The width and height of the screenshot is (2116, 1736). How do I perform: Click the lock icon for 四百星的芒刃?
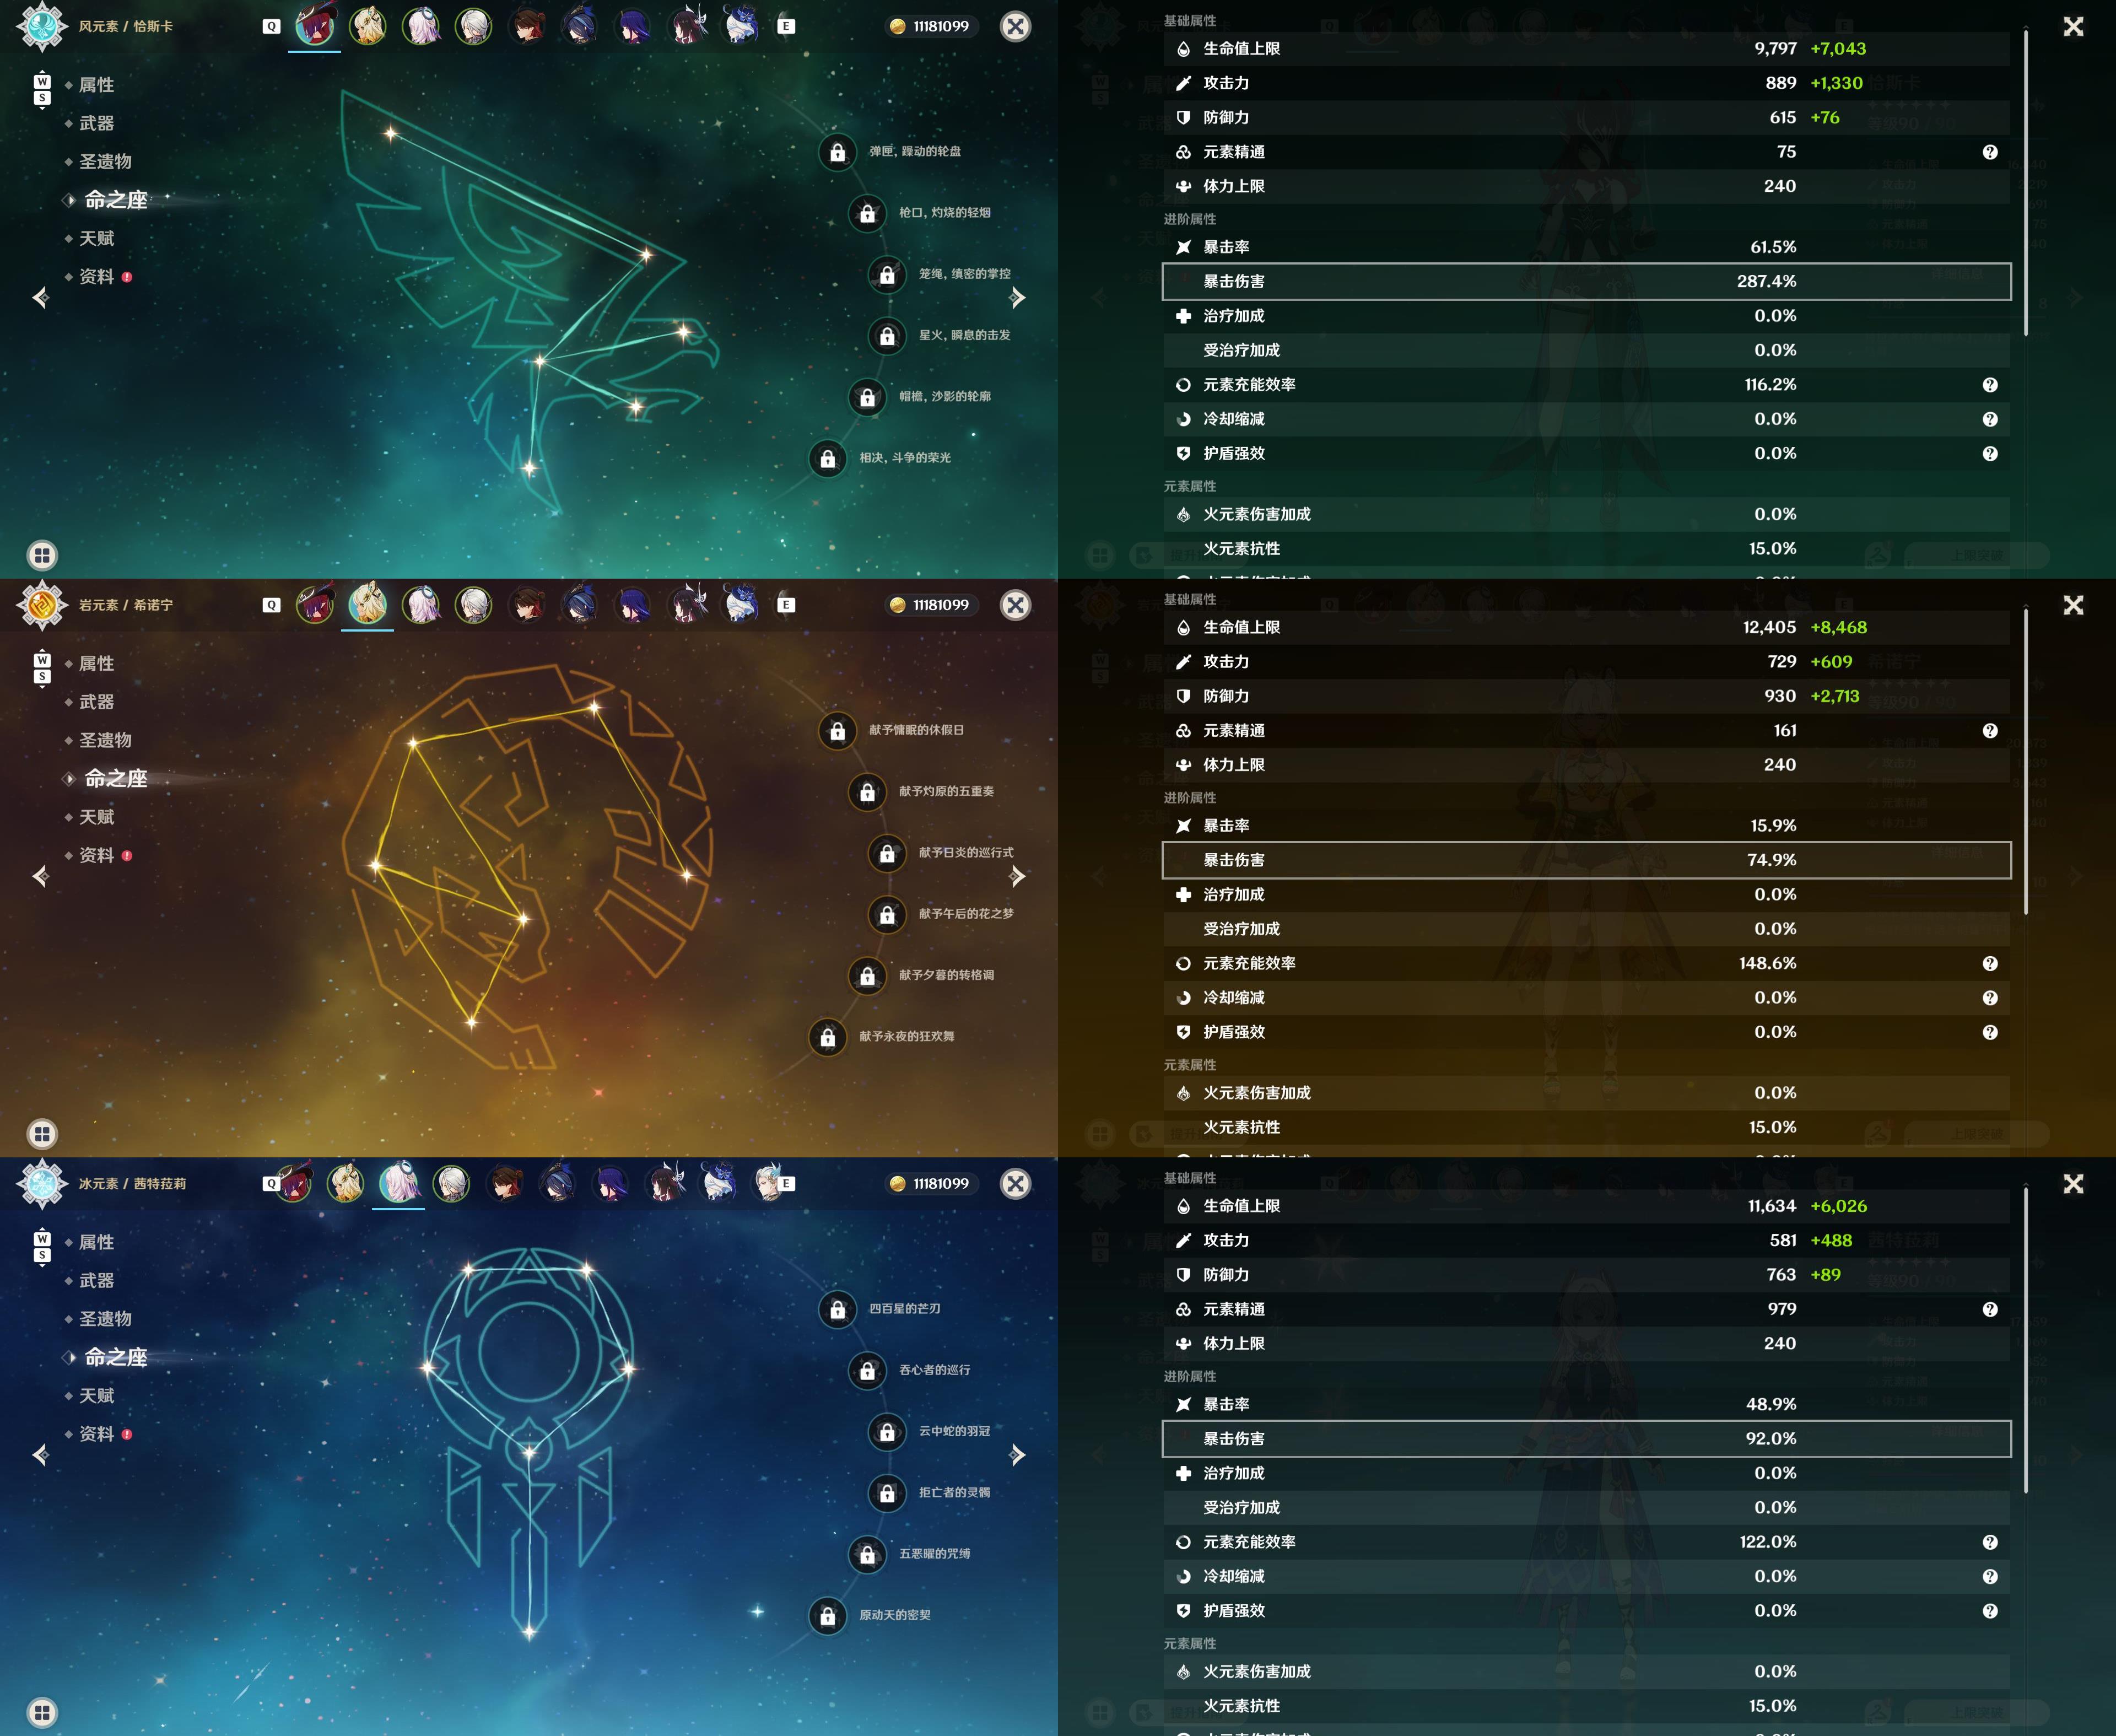(838, 1309)
